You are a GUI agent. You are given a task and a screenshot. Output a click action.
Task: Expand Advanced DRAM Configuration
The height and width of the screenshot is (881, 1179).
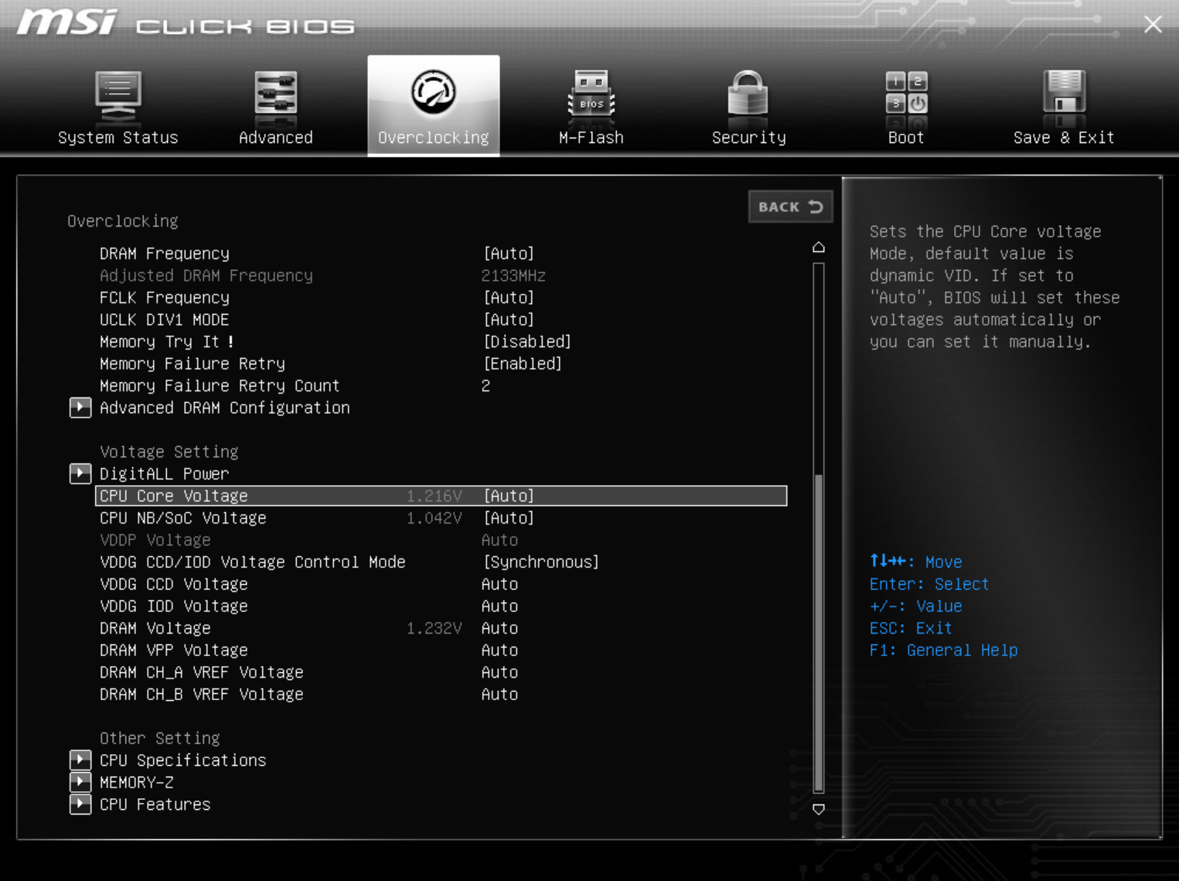coord(80,408)
